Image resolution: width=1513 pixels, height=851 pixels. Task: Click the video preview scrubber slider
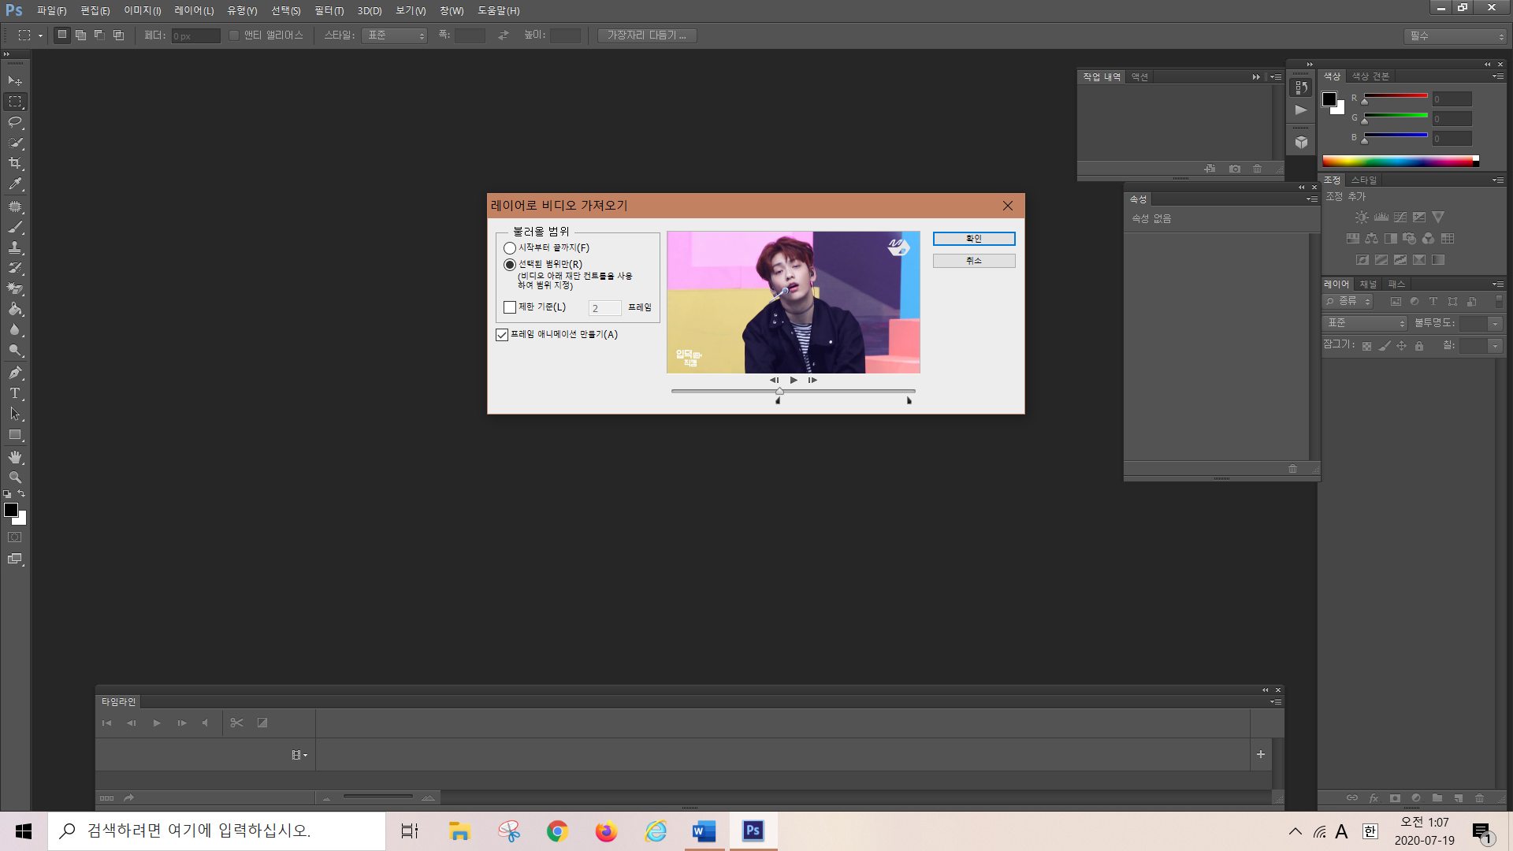coord(779,392)
